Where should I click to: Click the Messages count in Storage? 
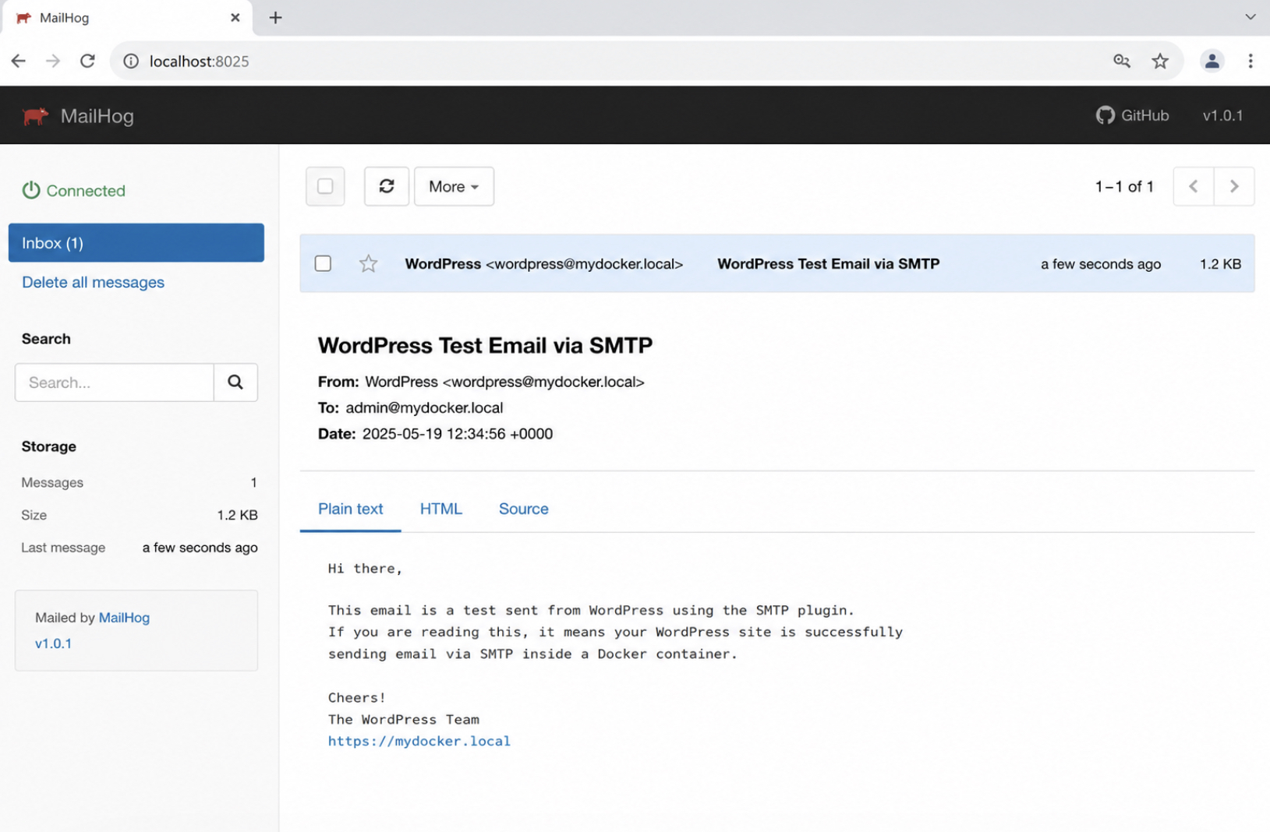(253, 482)
